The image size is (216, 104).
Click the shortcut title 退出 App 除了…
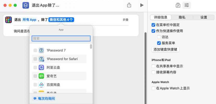click(x=45, y=5)
